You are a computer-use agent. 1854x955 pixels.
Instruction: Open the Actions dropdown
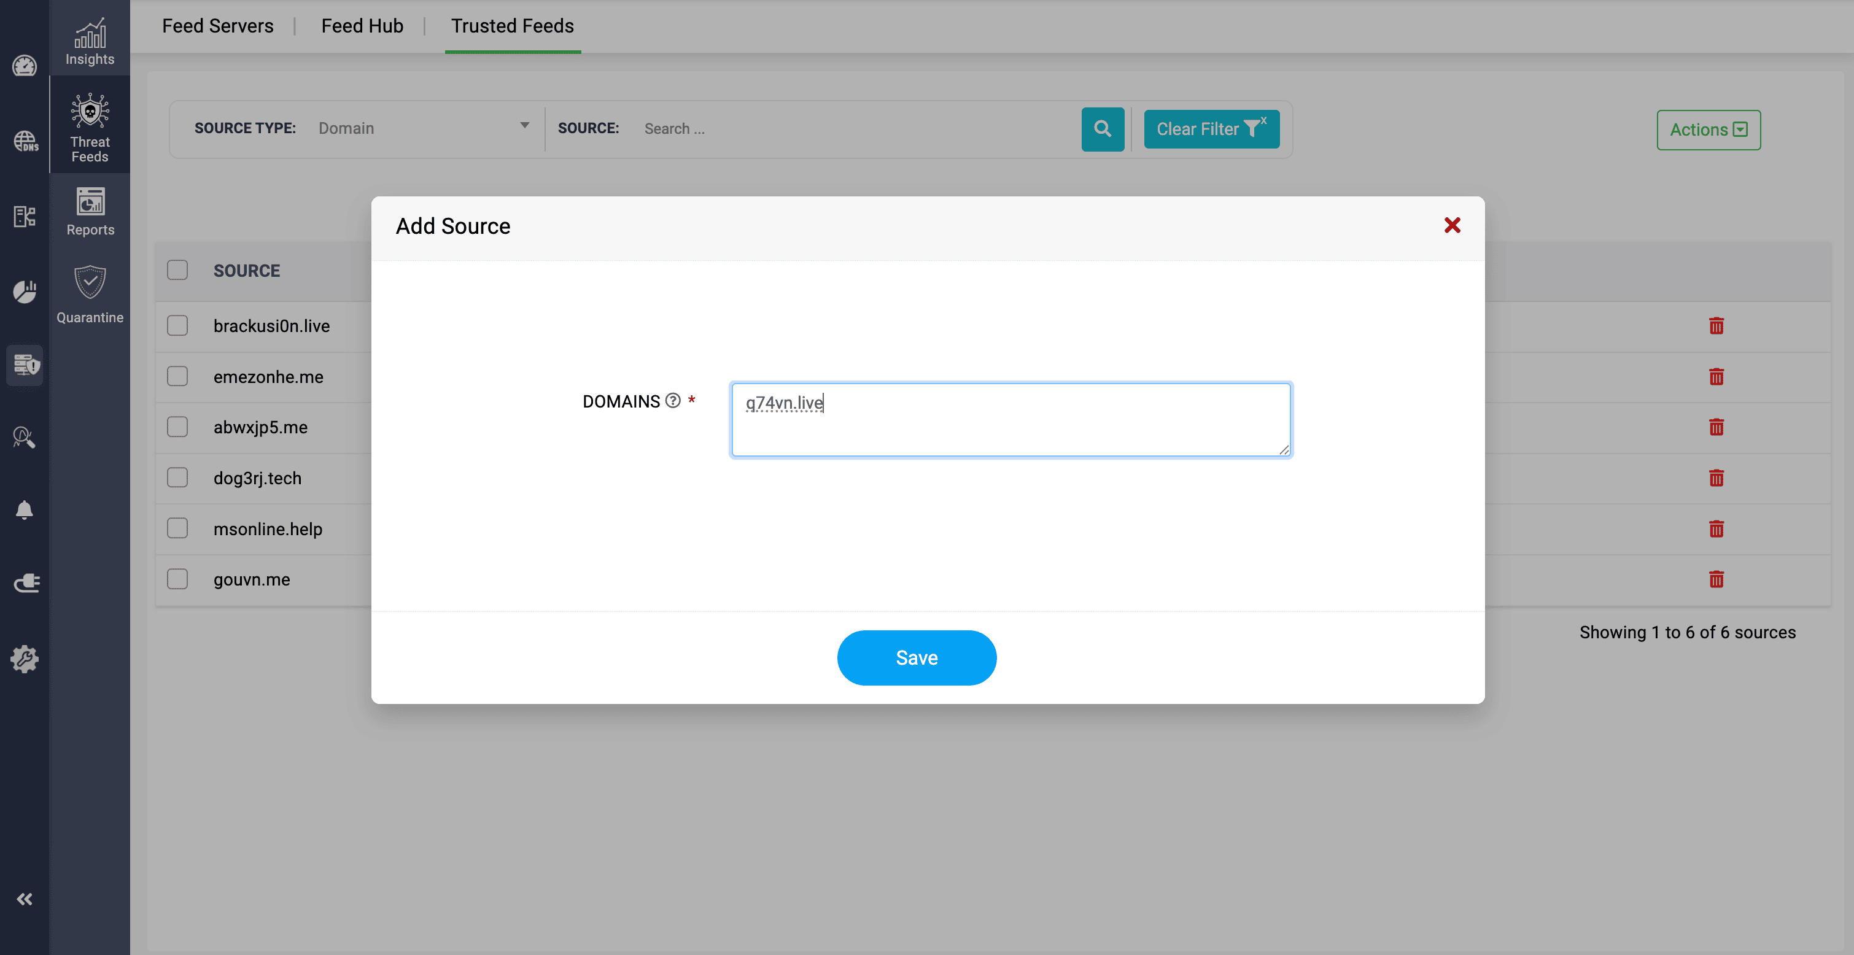point(1708,130)
